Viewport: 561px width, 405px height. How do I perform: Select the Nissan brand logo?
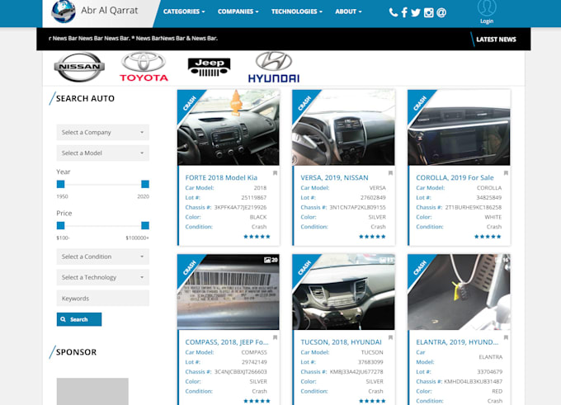point(79,67)
